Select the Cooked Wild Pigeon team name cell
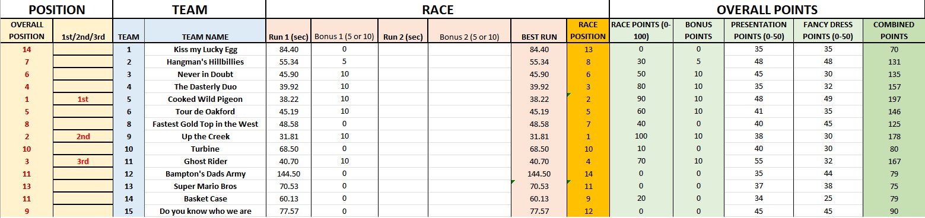This screenshot has width=925, height=218. click(205, 99)
